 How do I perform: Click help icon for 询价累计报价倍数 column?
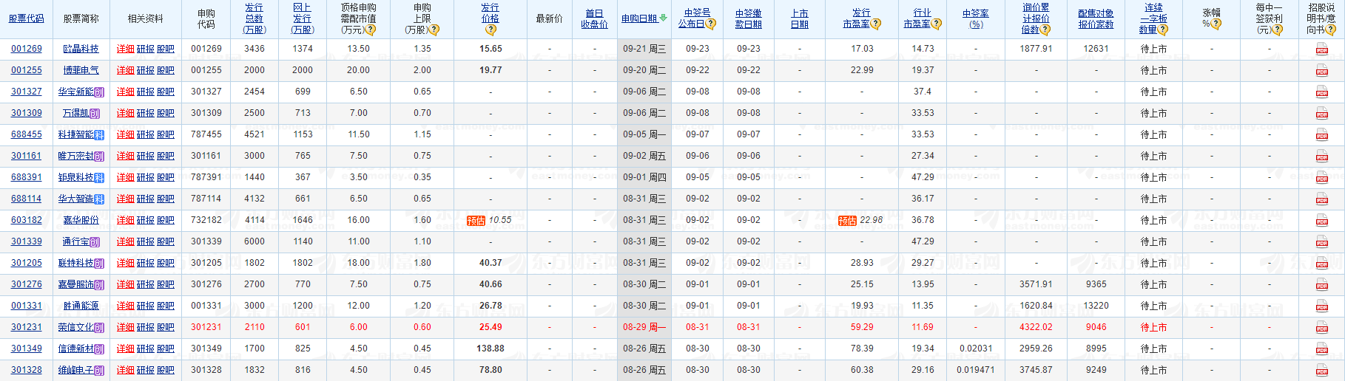coord(1045,30)
